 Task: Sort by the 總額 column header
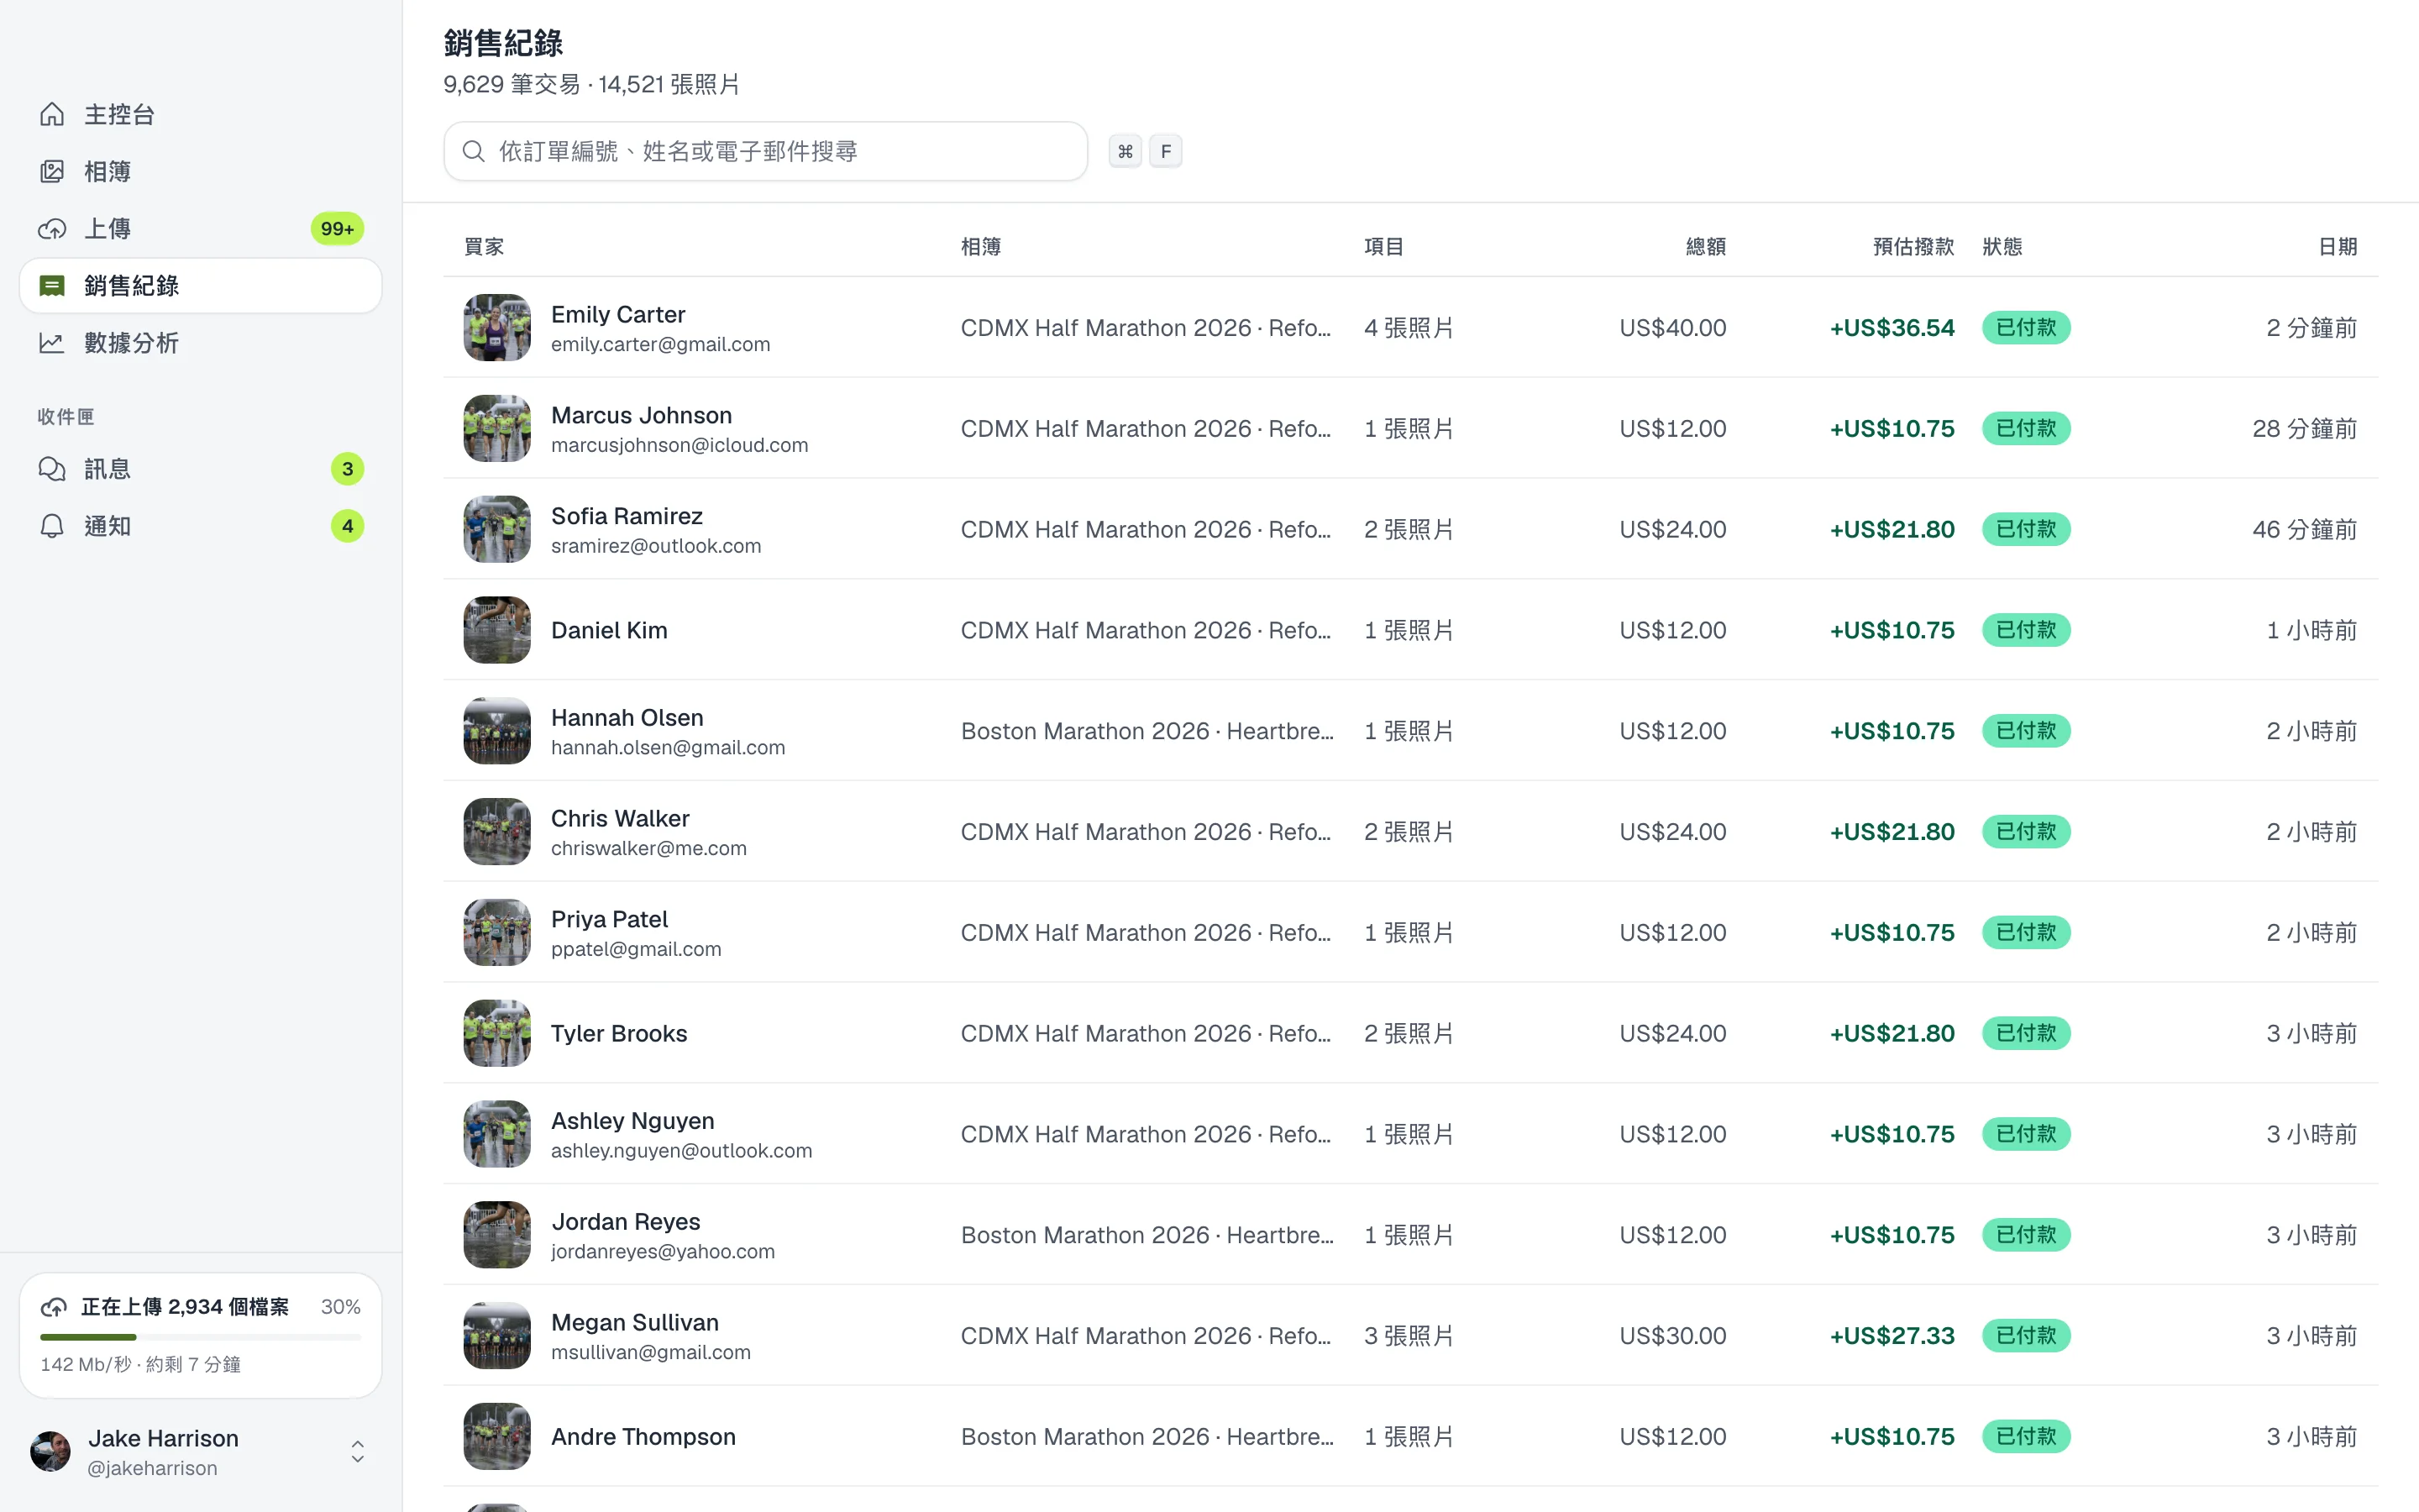click(x=1705, y=246)
